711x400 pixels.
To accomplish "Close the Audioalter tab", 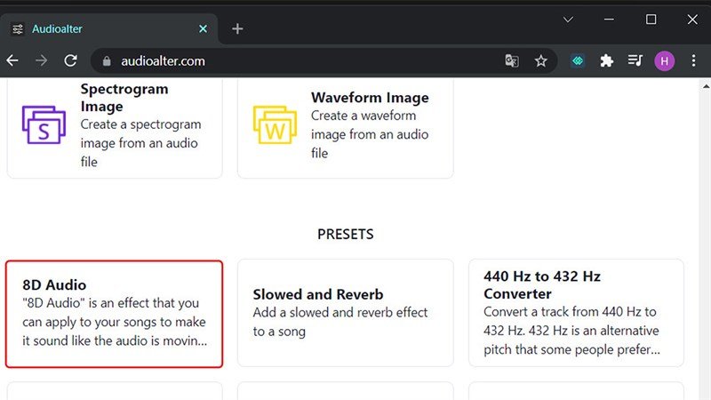I will coord(203,28).
